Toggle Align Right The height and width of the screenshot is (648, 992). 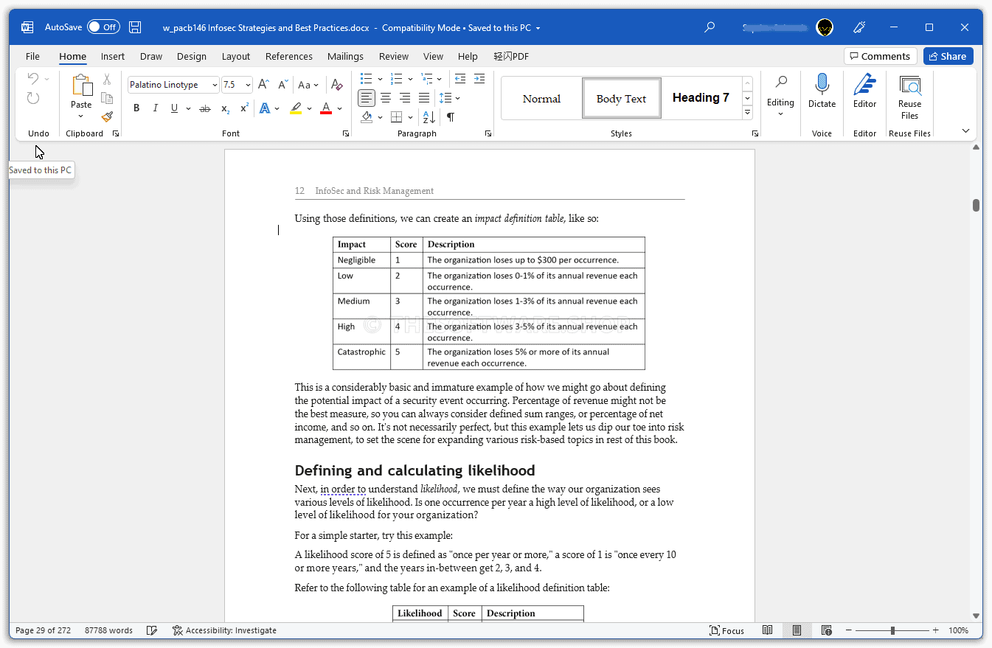tap(405, 97)
